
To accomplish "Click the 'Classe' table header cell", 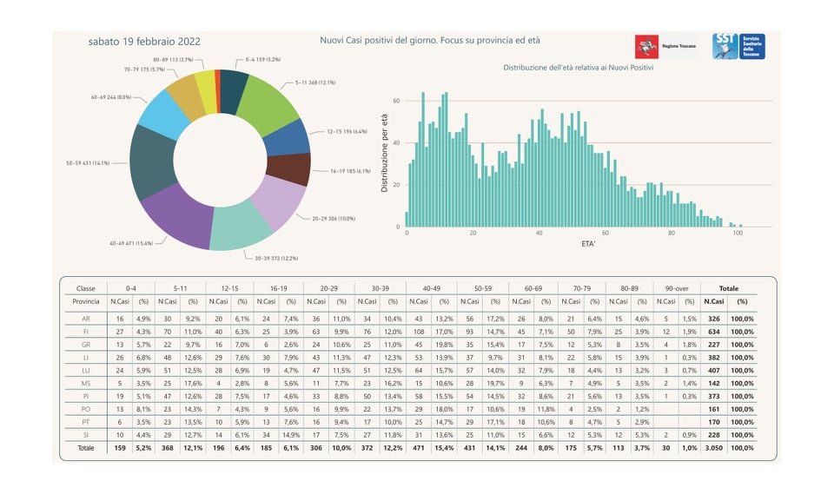I will tap(85, 287).
